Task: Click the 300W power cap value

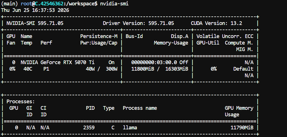Action: coord(111,69)
